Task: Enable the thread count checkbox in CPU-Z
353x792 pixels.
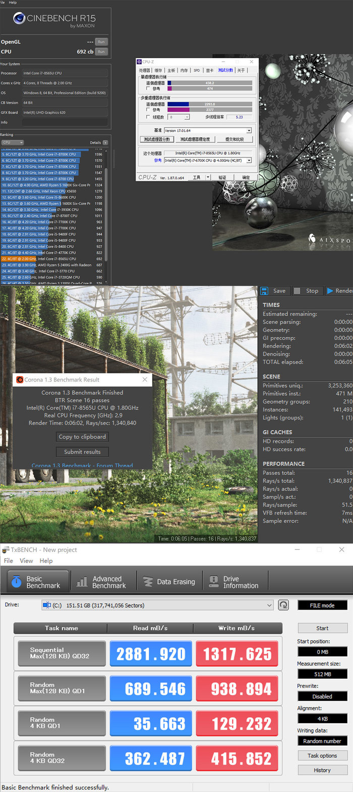Action: pyautogui.click(x=148, y=117)
